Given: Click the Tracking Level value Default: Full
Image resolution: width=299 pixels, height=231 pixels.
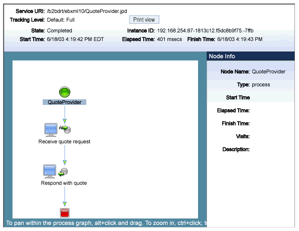Looking at the screenshot, I should tap(61, 20).
